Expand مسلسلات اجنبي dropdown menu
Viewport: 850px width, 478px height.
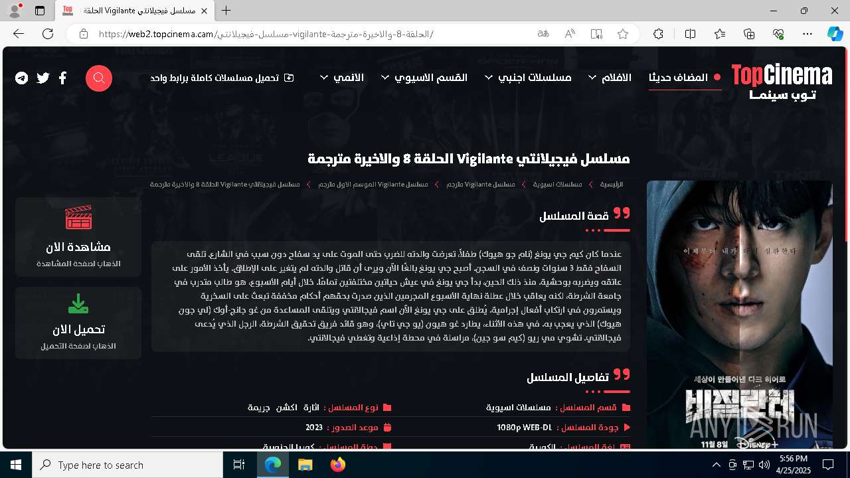[528, 78]
